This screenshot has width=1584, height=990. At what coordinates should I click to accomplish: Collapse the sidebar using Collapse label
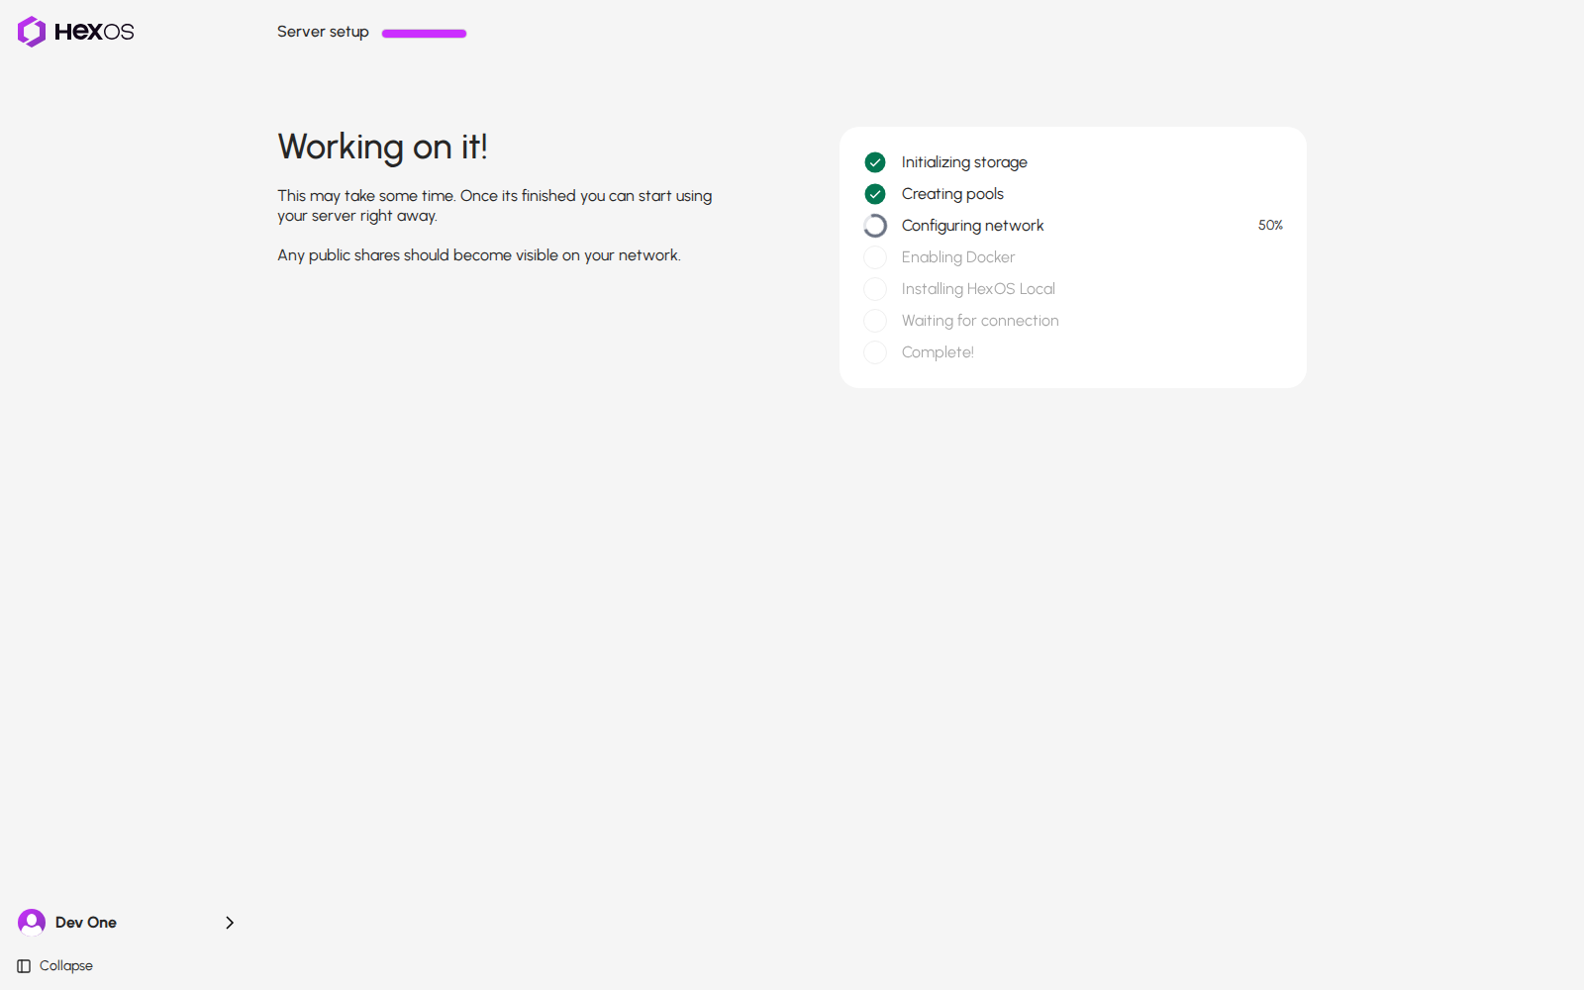pyautogui.click(x=66, y=966)
